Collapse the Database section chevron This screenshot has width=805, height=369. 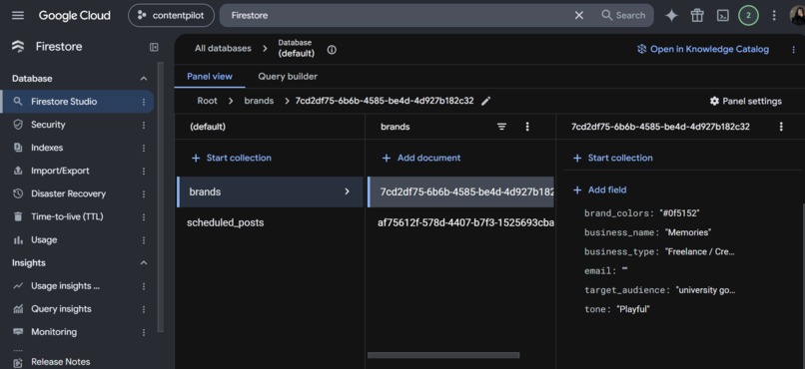[x=144, y=79]
